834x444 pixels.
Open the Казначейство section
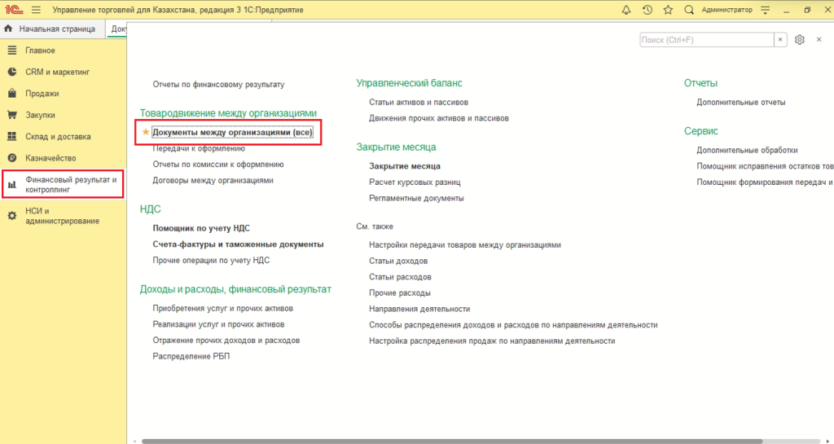coord(50,158)
